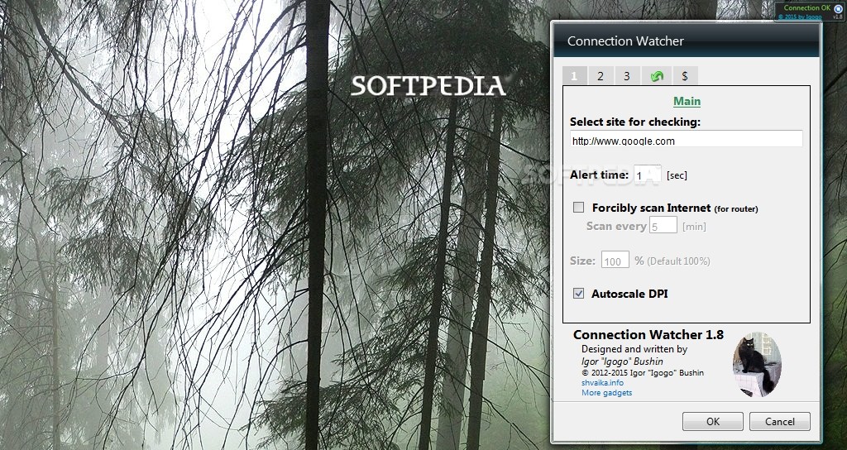Click the Scan every minutes field

tap(663, 225)
